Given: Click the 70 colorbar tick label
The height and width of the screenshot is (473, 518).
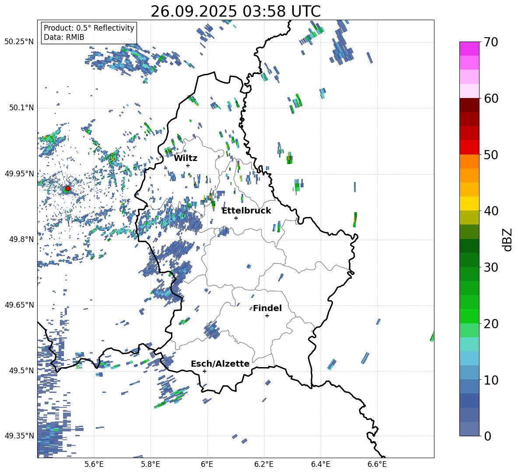Looking at the screenshot, I should [x=491, y=42].
